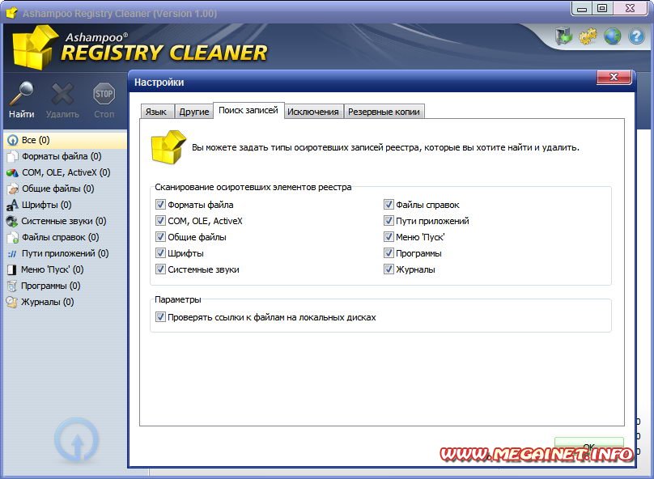This screenshot has width=654, height=479.
Task: Disable the Меню 'Пуск' checkbox
Action: click(389, 237)
